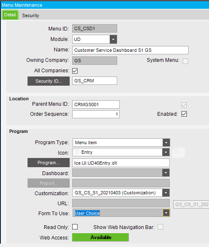209x247 pixels.
Task: Click the Name text field
Action: click(x=131, y=50)
